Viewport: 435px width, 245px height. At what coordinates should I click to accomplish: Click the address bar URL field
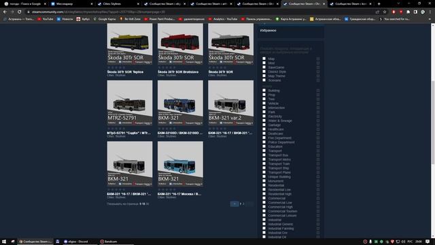click(x=200, y=12)
